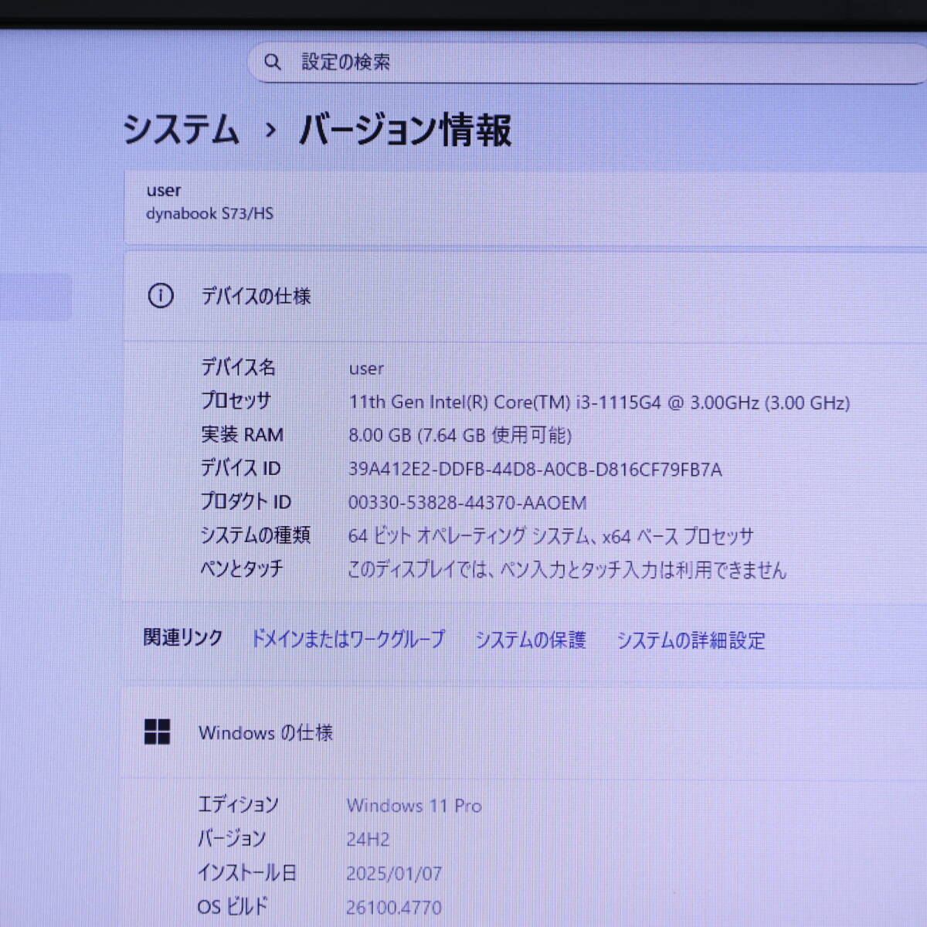This screenshot has width=927, height=927.
Task: Select OS build 26100.4770
Action: 394,907
